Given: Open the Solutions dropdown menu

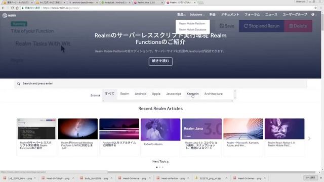Looking at the screenshot, I should pyautogui.click(x=197, y=15).
